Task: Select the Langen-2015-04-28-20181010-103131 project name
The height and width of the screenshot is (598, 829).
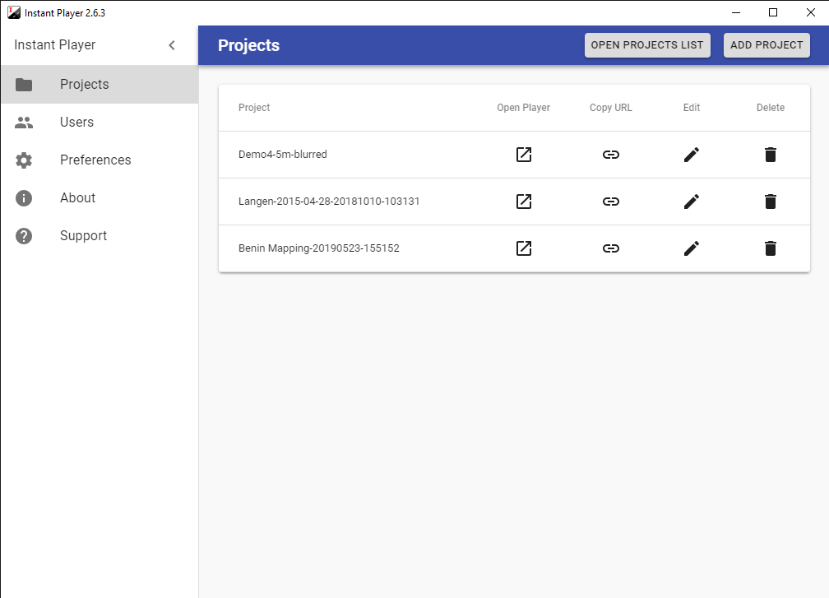Action: click(x=329, y=202)
